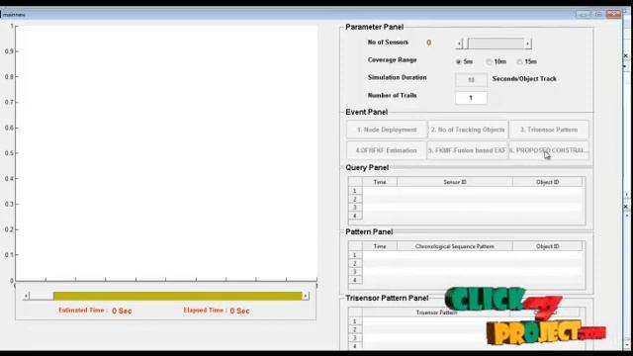Image resolution: width=633 pixels, height=356 pixels.
Task: Click the 5. FKMF Fusion based EKF button
Action: (x=468, y=150)
